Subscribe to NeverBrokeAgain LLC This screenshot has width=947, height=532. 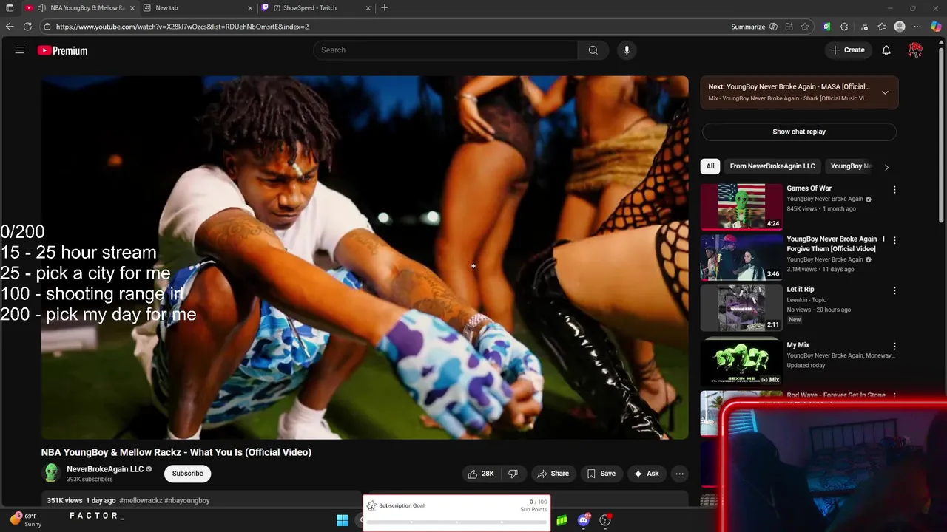pos(187,474)
